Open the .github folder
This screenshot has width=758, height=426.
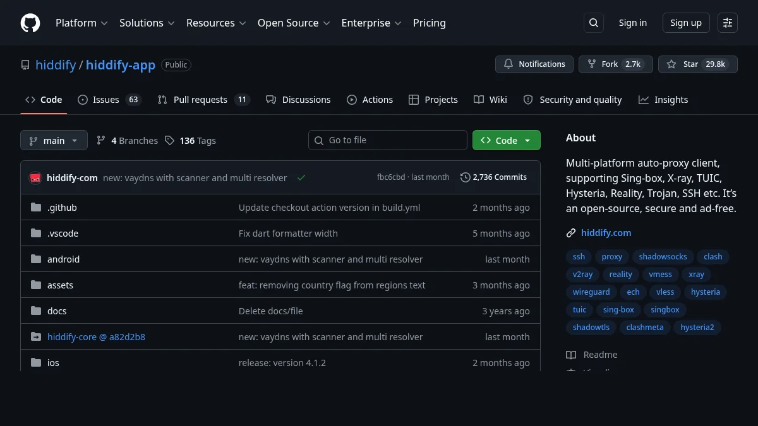(x=62, y=208)
